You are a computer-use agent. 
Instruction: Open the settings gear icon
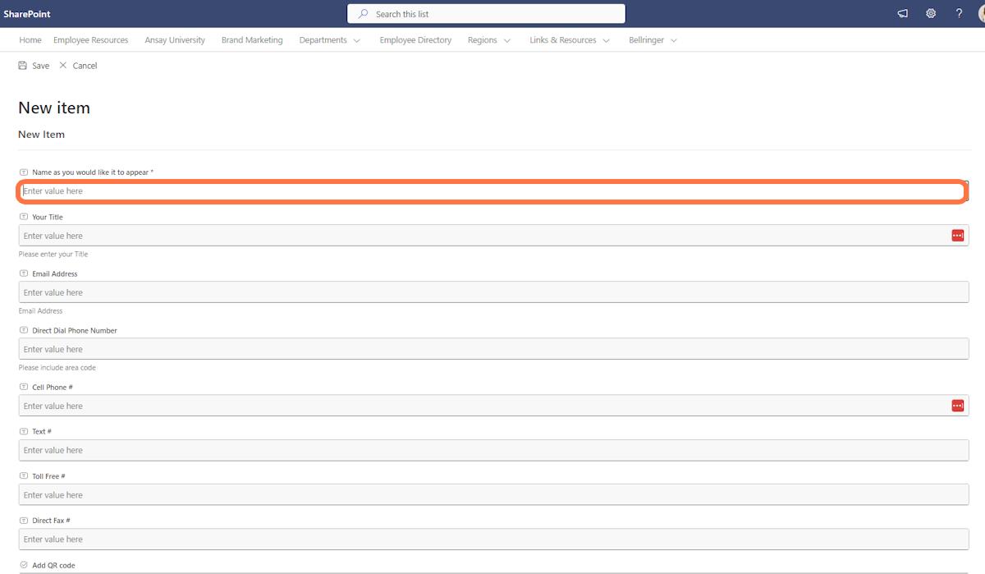(931, 14)
